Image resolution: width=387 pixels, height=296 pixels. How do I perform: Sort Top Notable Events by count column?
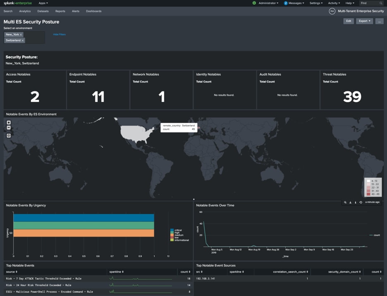(185, 272)
